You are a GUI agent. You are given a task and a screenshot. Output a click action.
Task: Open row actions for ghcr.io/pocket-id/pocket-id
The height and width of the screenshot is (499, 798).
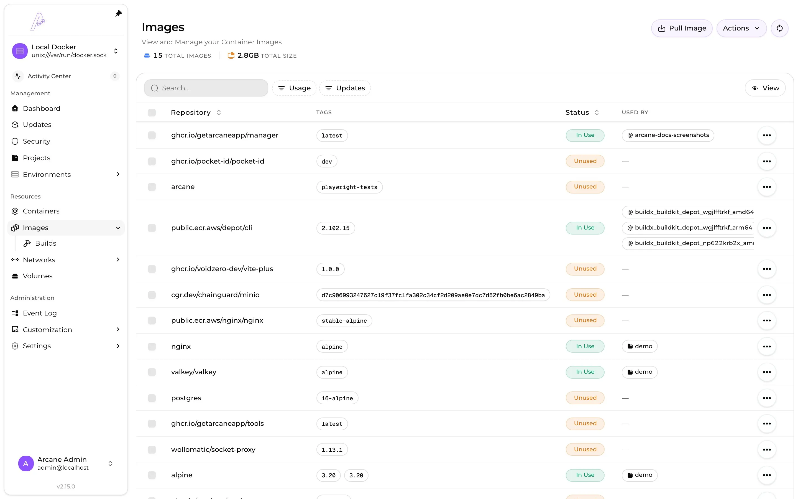click(767, 161)
